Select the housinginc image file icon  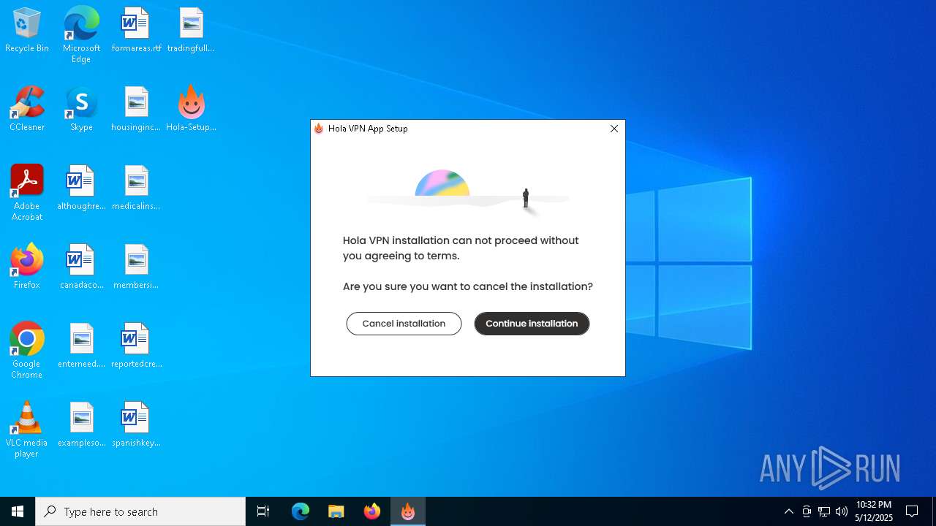point(136,110)
